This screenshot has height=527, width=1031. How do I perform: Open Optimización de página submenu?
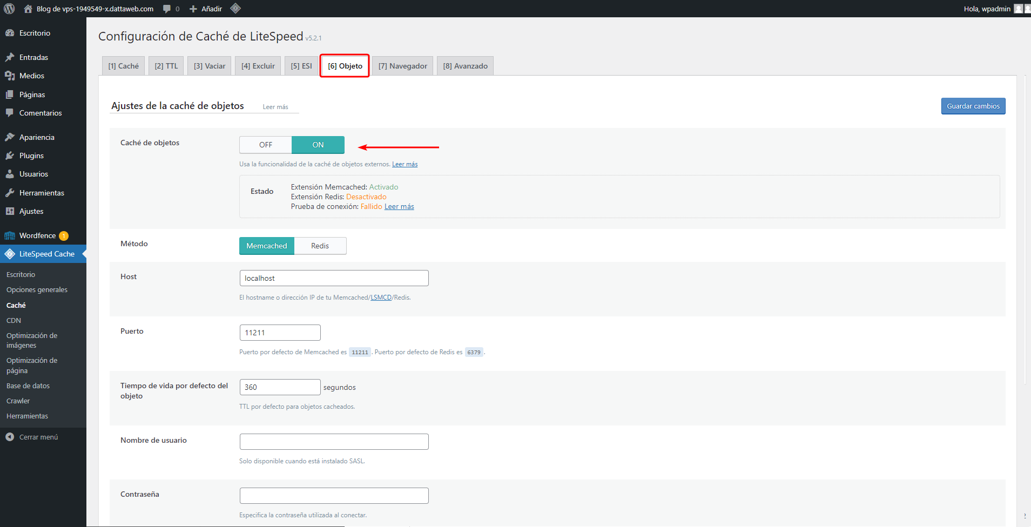[32, 366]
